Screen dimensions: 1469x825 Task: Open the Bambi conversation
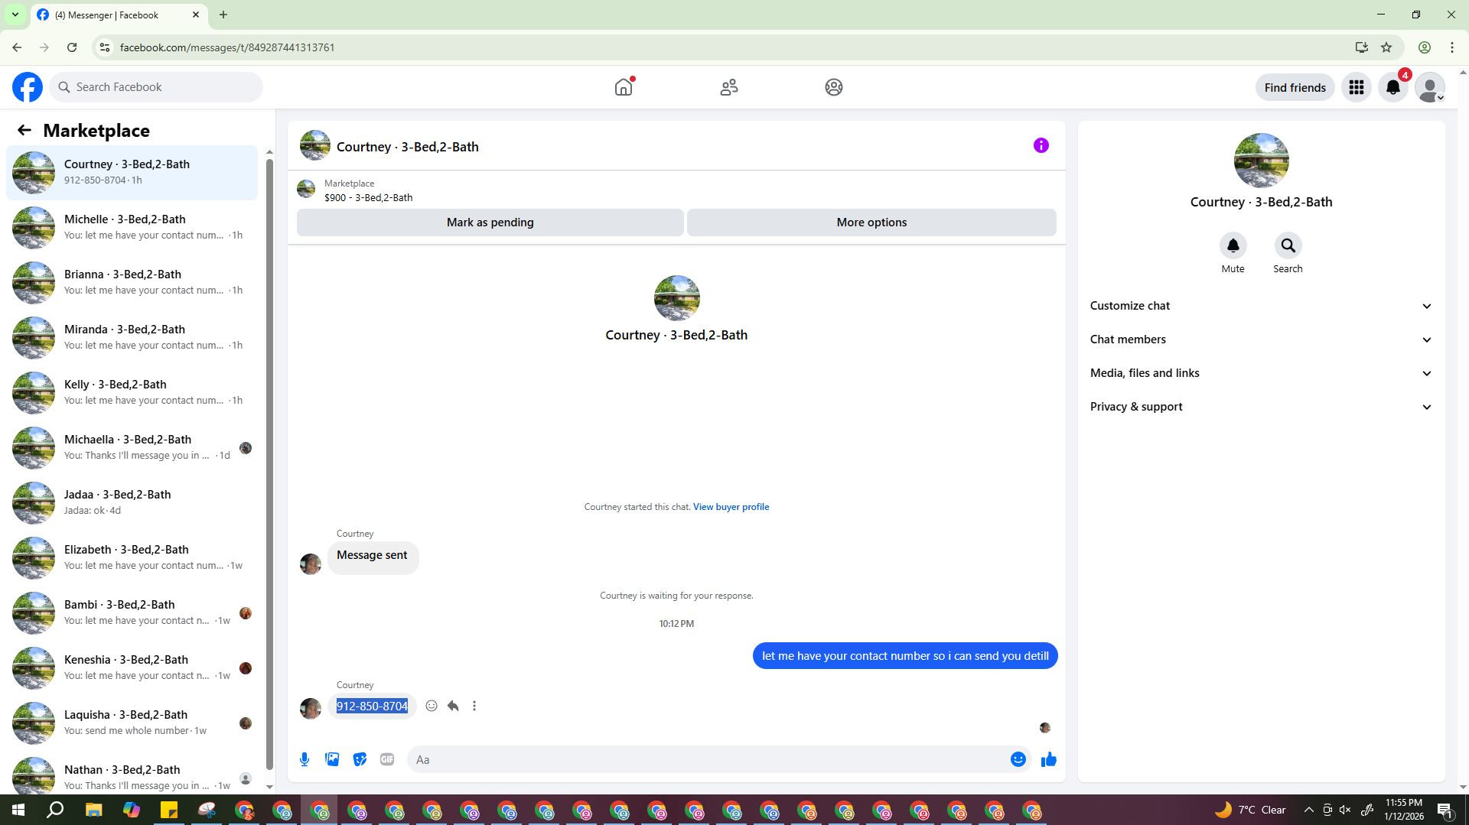pyautogui.click(x=132, y=612)
